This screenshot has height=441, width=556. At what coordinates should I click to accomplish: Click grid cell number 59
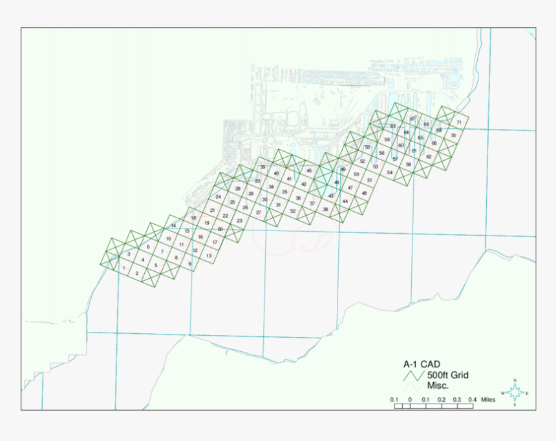[x=387, y=139]
